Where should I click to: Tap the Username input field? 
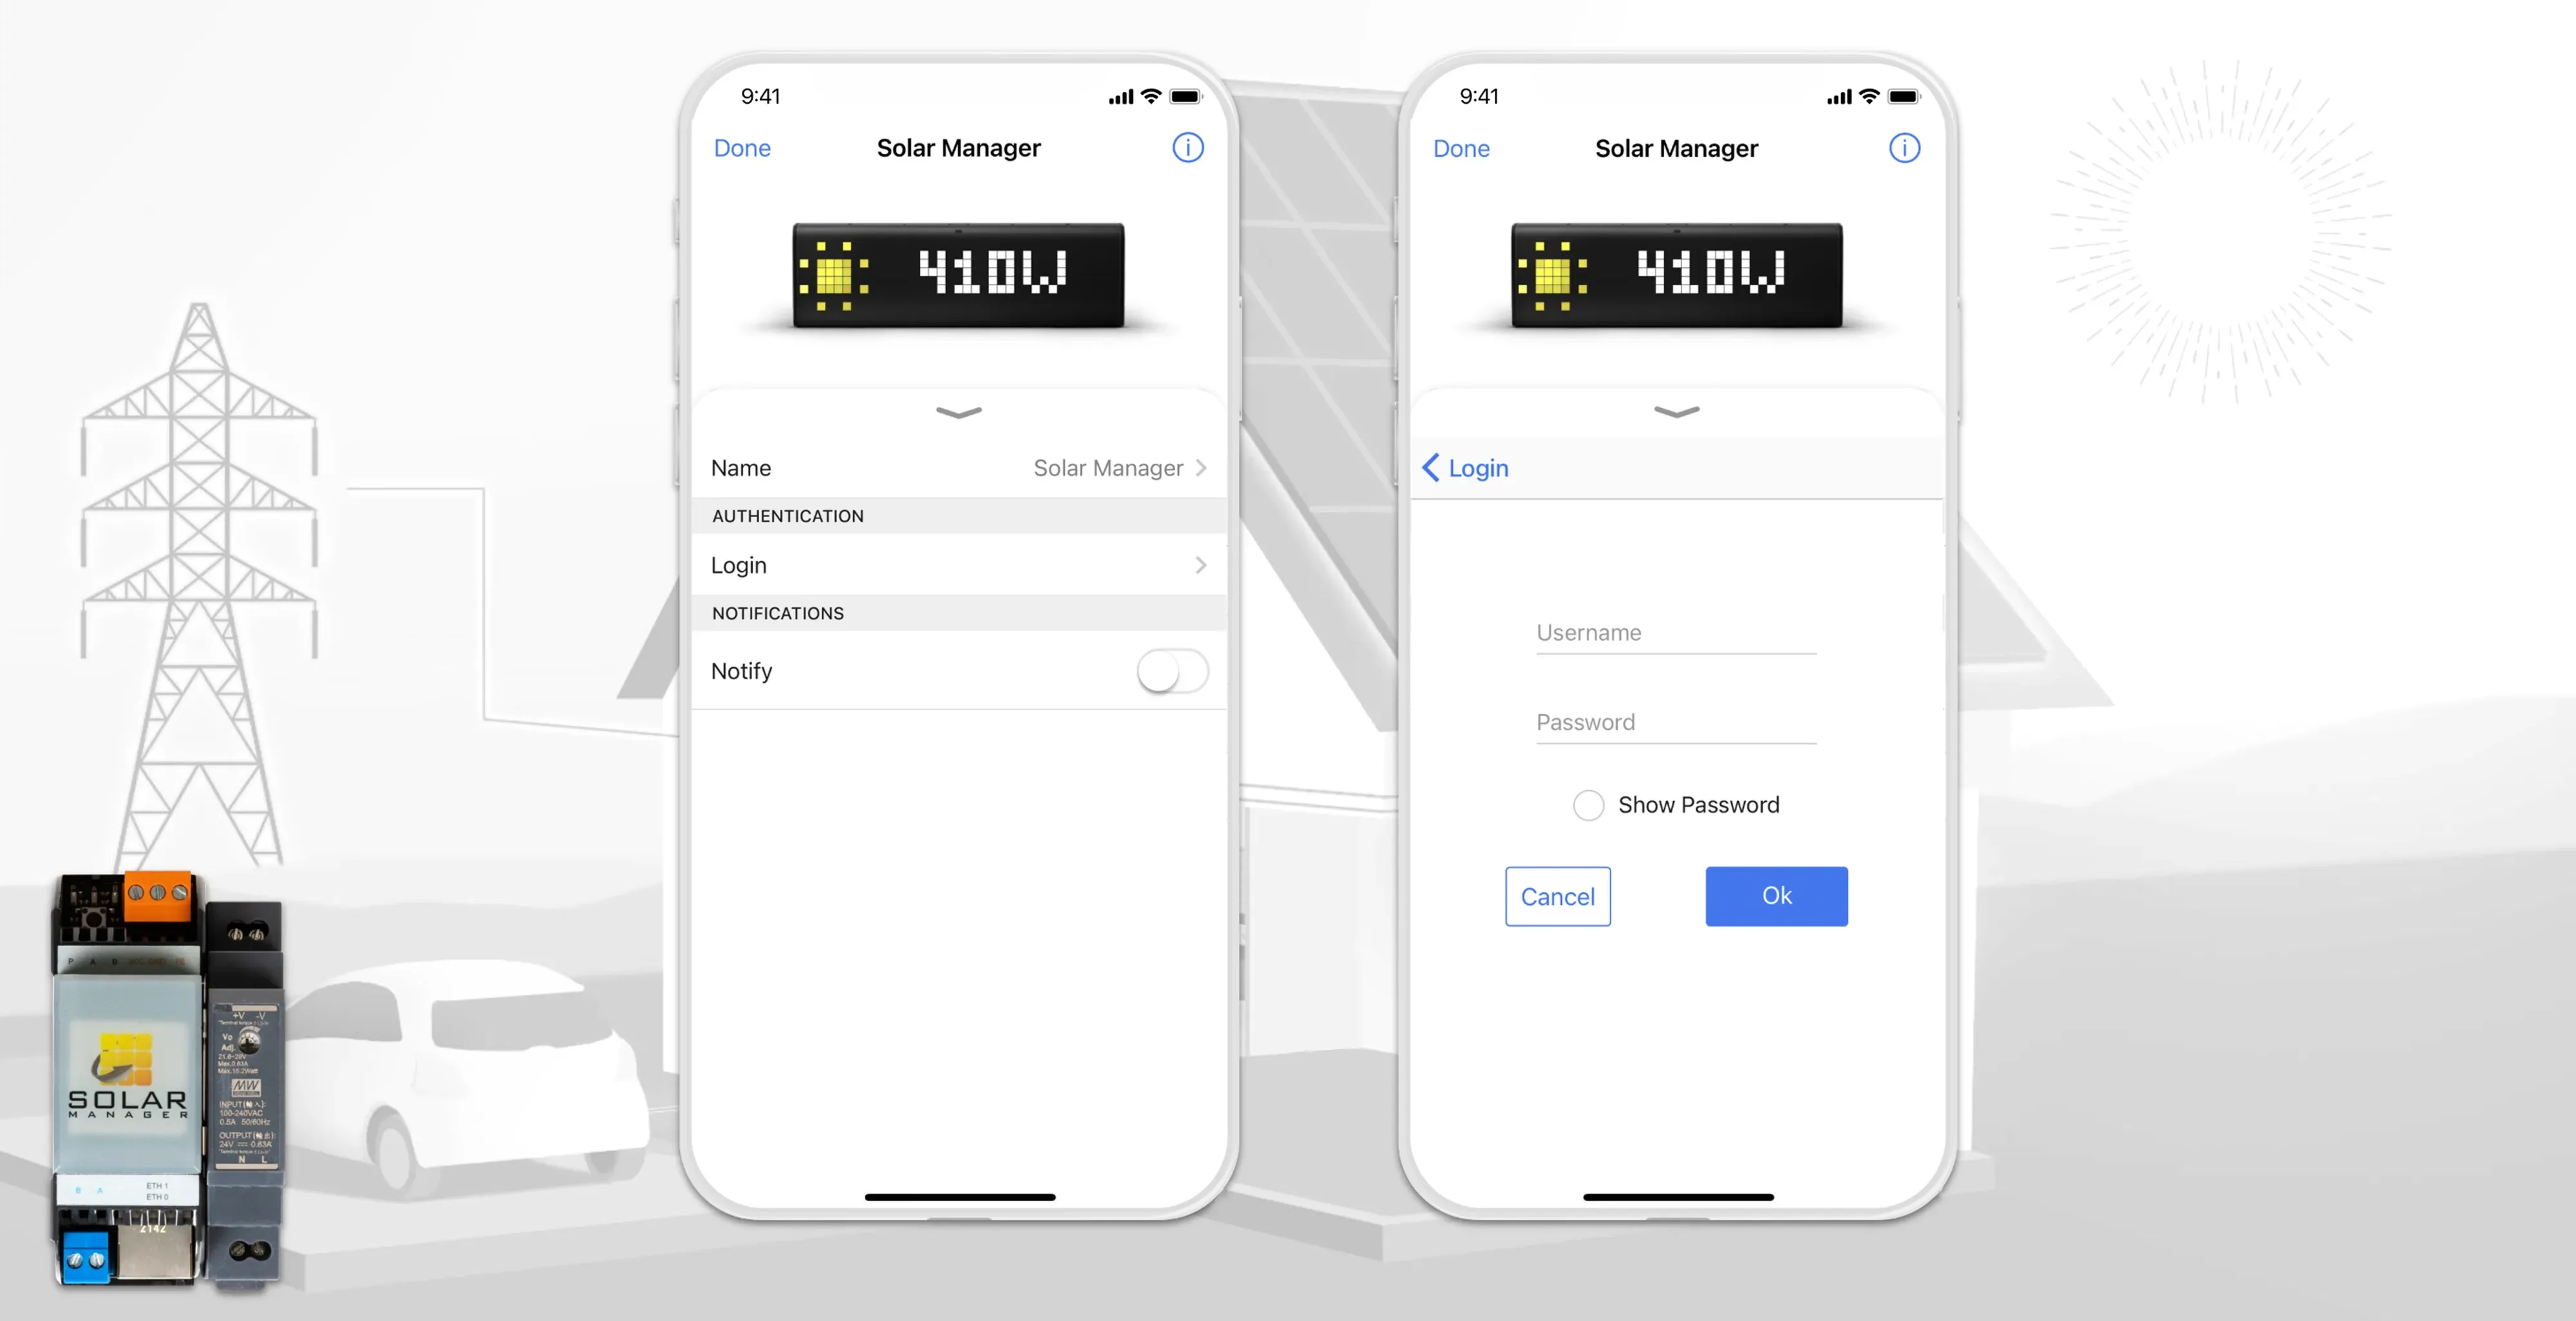click(1674, 632)
